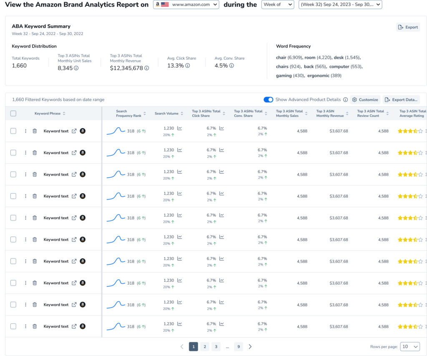Image resolution: width=427 pixels, height=356 pixels.
Task: Toggle the Show Advanced Product Details switch
Action: pyautogui.click(x=268, y=100)
